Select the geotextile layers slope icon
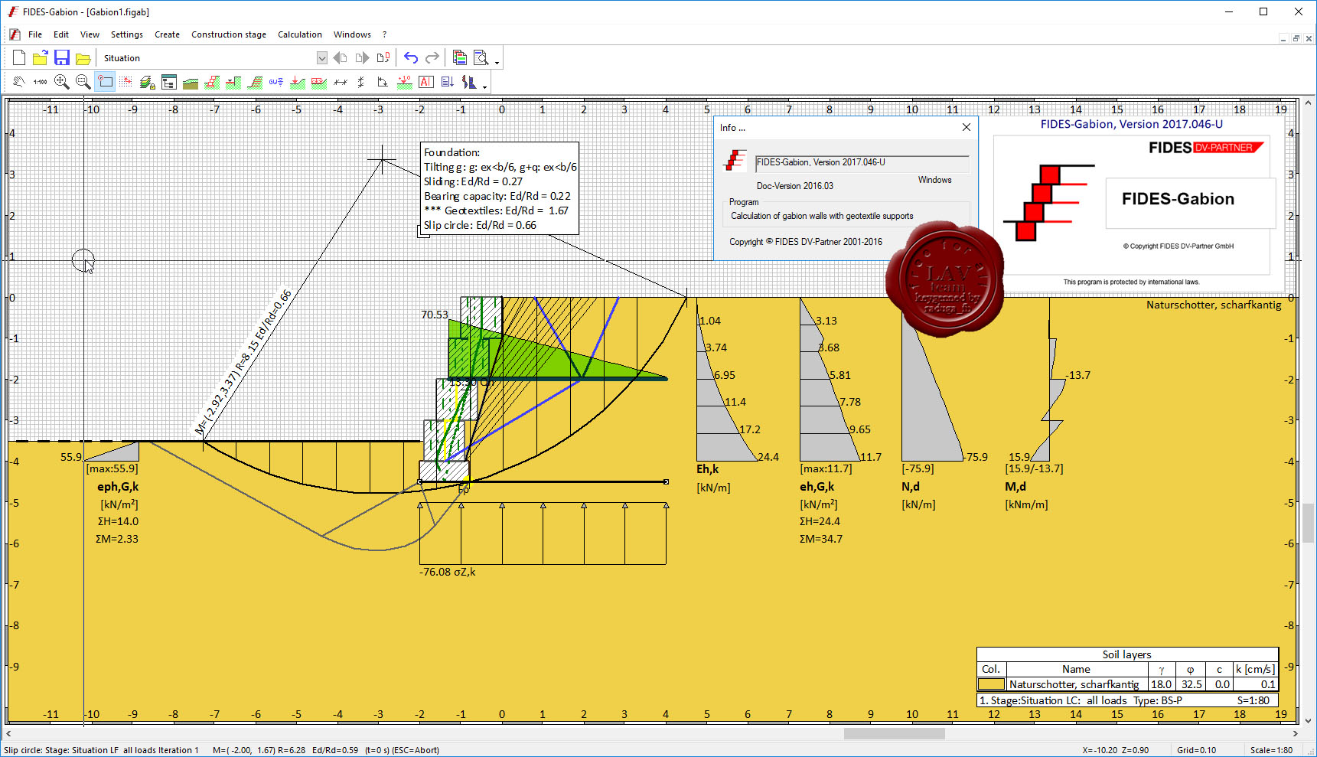1317x757 pixels. 255,82
